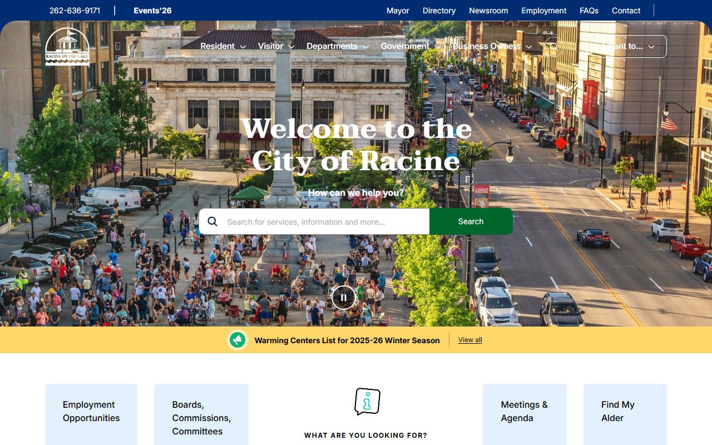The image size is (712, 445).
Task: Click the green megaphone alert icon
Action: point(238,340)
